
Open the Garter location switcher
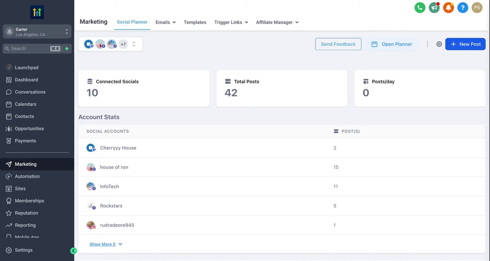point(37,32)
